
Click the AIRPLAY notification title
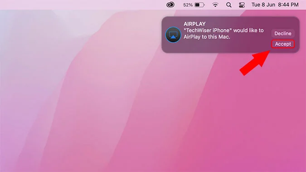194,24
